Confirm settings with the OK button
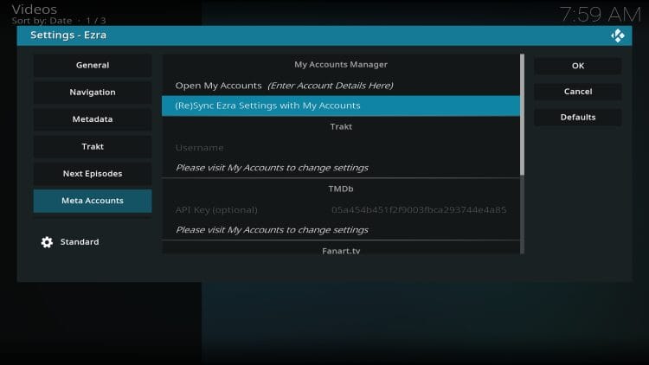 point(578,66)
